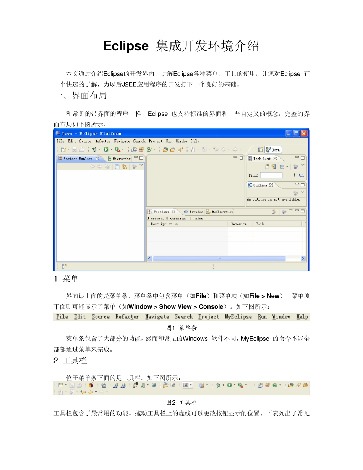Click the Last Edit Location icon in toolbar

pos(216,150)
